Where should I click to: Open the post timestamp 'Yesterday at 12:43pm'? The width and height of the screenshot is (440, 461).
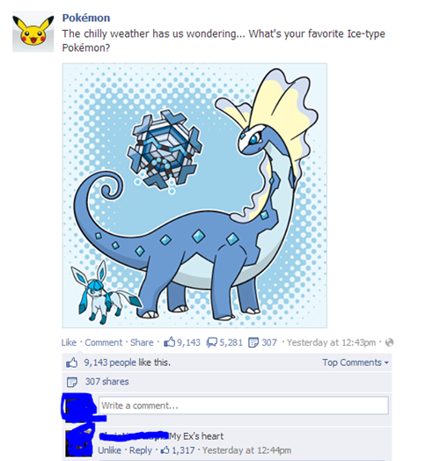tap(331, 342)
